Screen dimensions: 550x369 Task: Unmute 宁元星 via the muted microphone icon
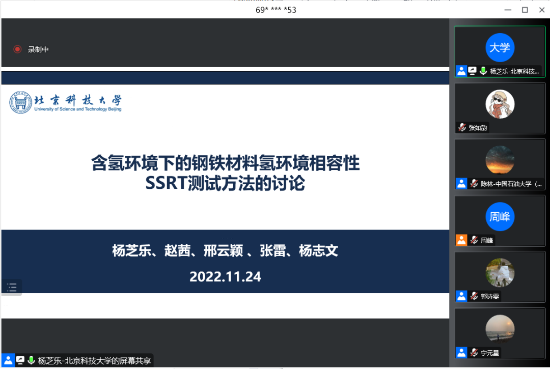(x=474, y=353)
